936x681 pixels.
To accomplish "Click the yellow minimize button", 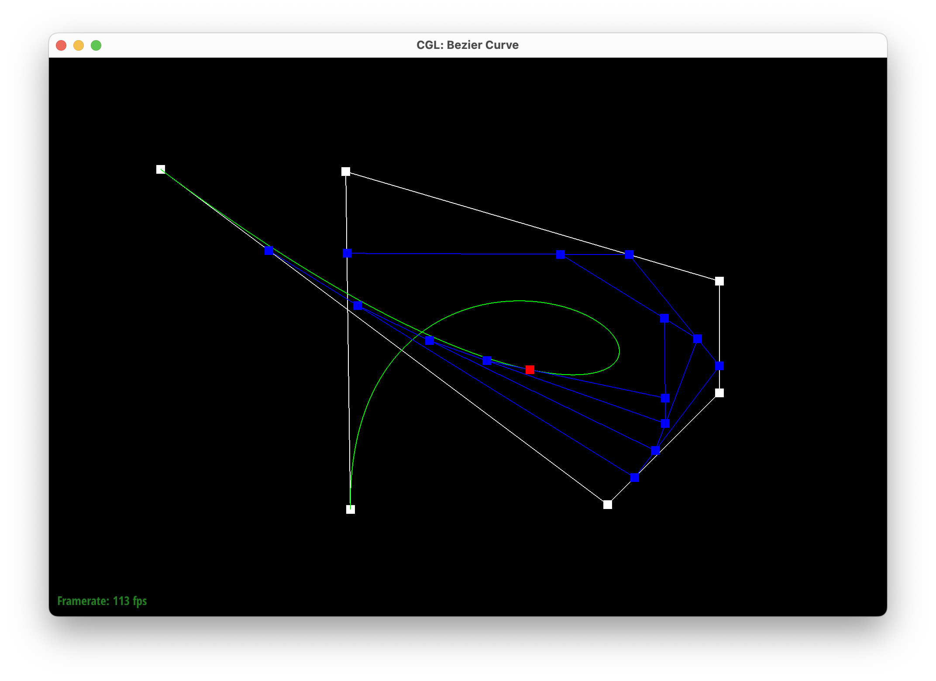I will pos(79,45).
